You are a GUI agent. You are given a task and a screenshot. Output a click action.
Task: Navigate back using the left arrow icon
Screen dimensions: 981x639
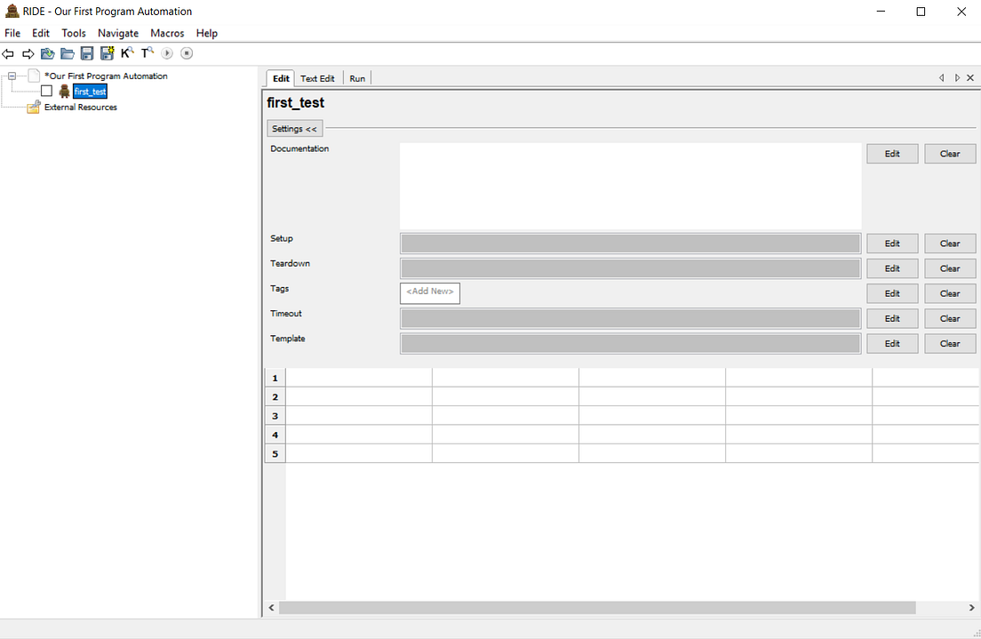pyautogui.click(x=8, y=52)
